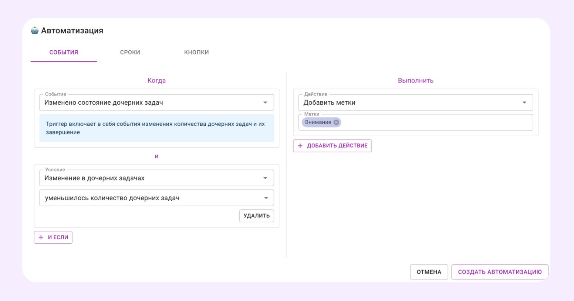Screen dimensions: 574x301
Task: Click the И label between the two blocks
Action: pyautogui.click(x=156, y=156)
